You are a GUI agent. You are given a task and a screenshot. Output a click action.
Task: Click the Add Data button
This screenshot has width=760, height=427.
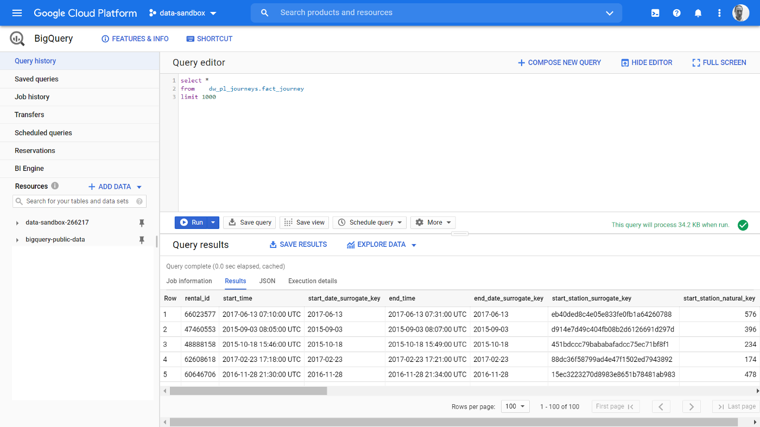click(110, 187)
